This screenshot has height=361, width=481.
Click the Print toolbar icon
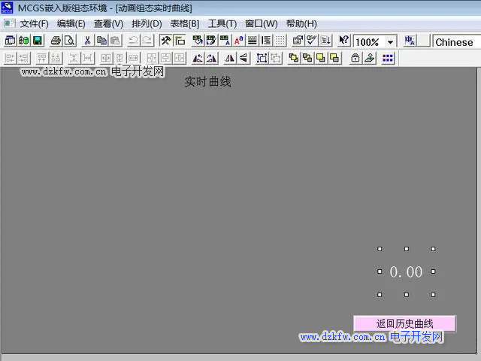pyautogui.click(x=56, y=41)
